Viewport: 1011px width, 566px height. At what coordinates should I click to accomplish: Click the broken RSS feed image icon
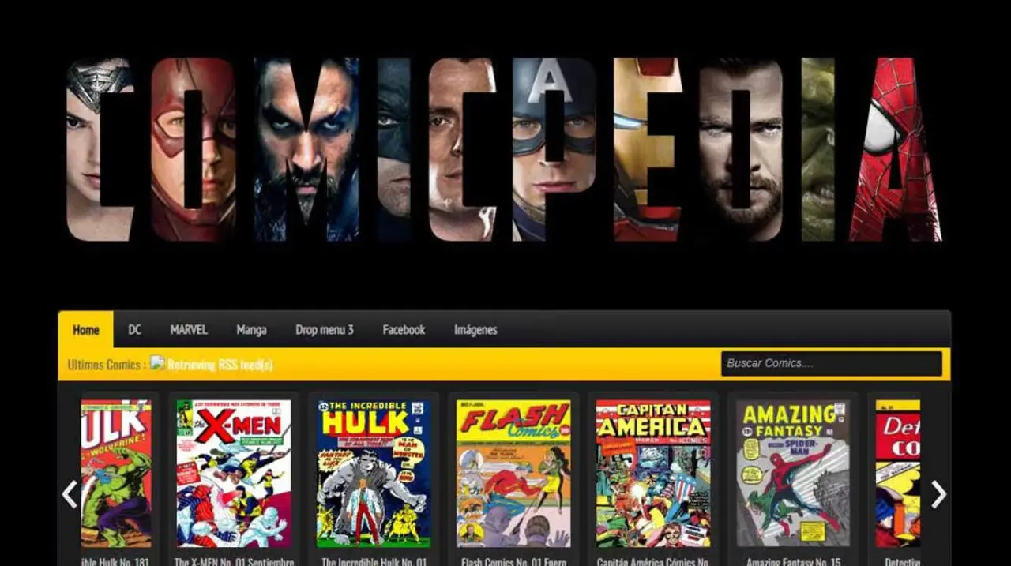click(157, 363)
